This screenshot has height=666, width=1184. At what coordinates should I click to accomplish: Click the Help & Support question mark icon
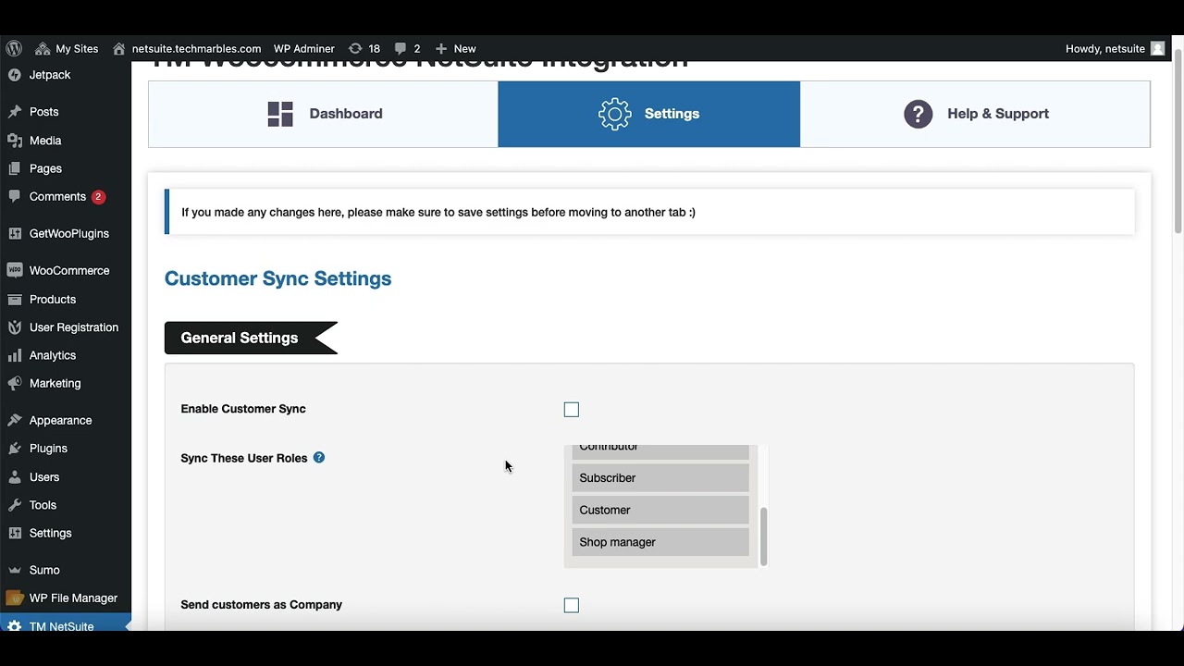(919, 114)
